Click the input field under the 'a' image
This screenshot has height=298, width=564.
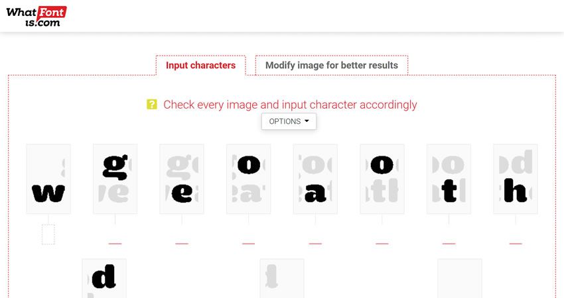pyautogui.click(x=315, y=238)
